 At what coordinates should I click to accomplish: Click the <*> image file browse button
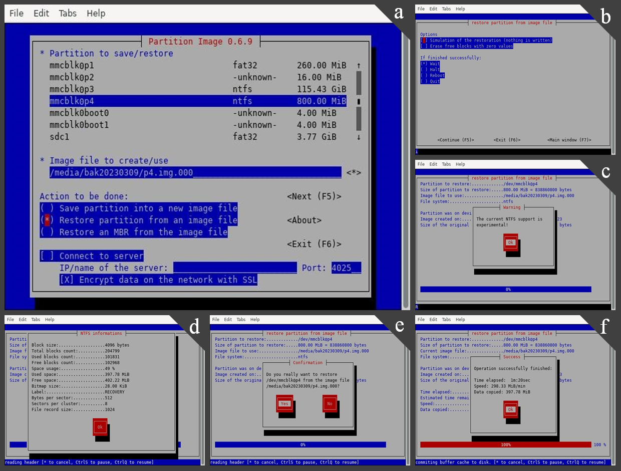pyautogui.click(x=354, y=173)
